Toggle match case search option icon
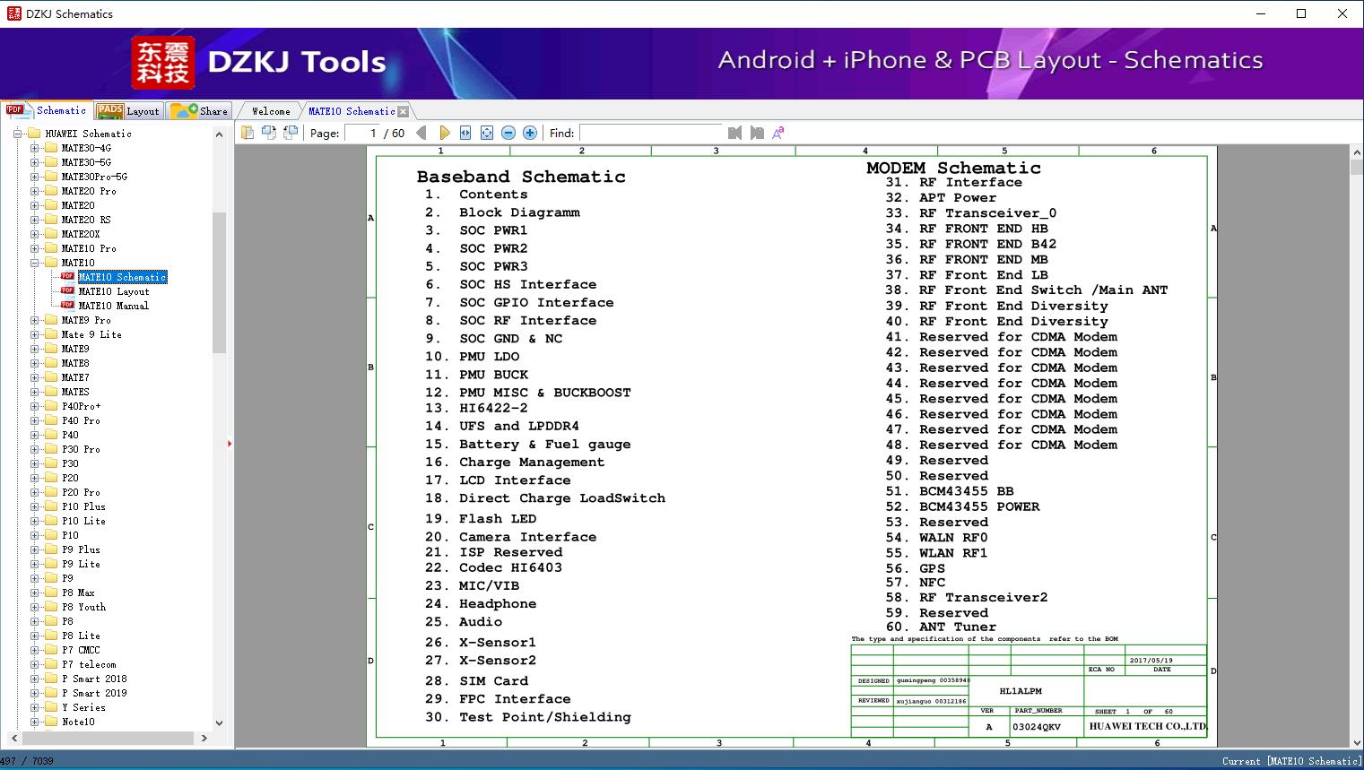 [x=778, y=133]
